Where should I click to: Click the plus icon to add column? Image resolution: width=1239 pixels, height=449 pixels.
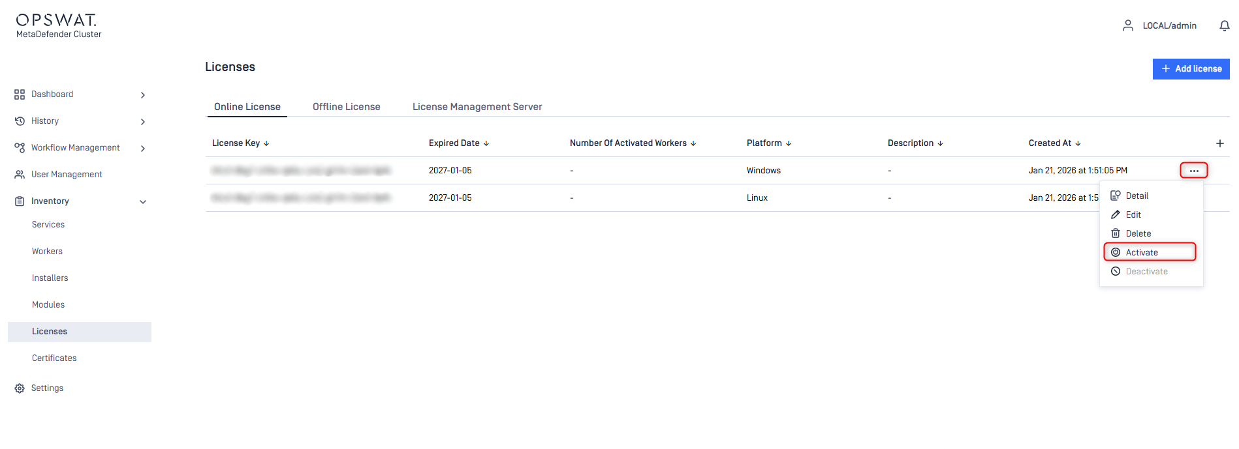tap(1219, 143)
